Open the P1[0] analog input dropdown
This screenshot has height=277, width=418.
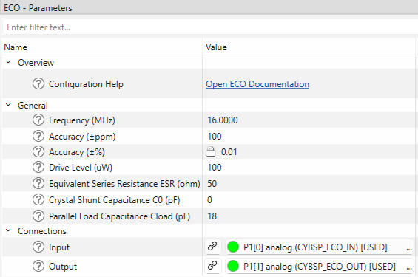point(320,247)
